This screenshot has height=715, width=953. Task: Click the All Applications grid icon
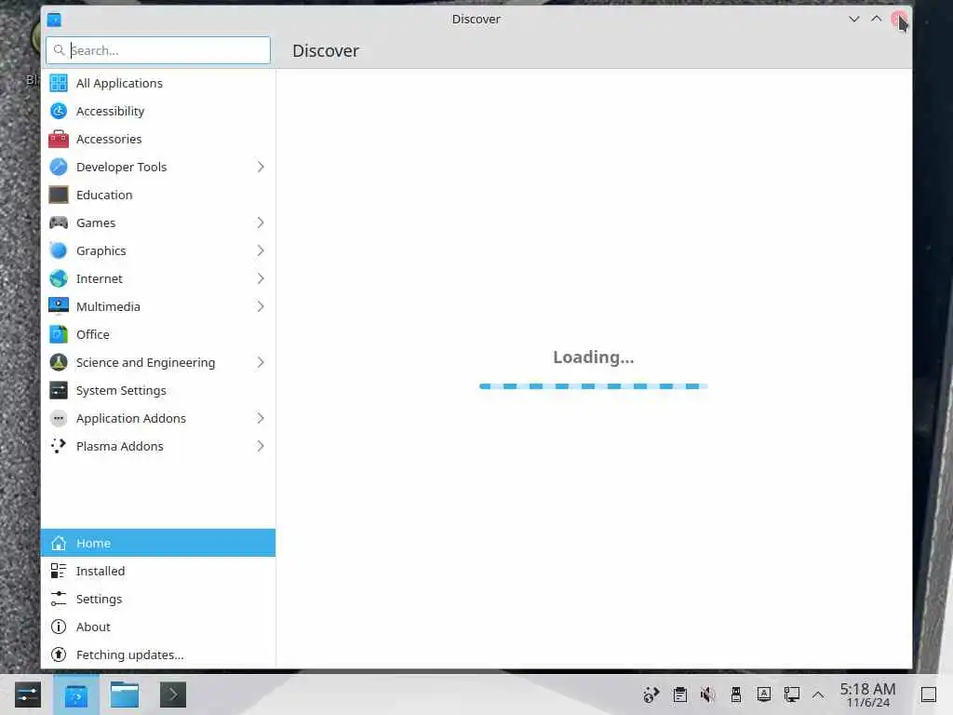(59, 83)
